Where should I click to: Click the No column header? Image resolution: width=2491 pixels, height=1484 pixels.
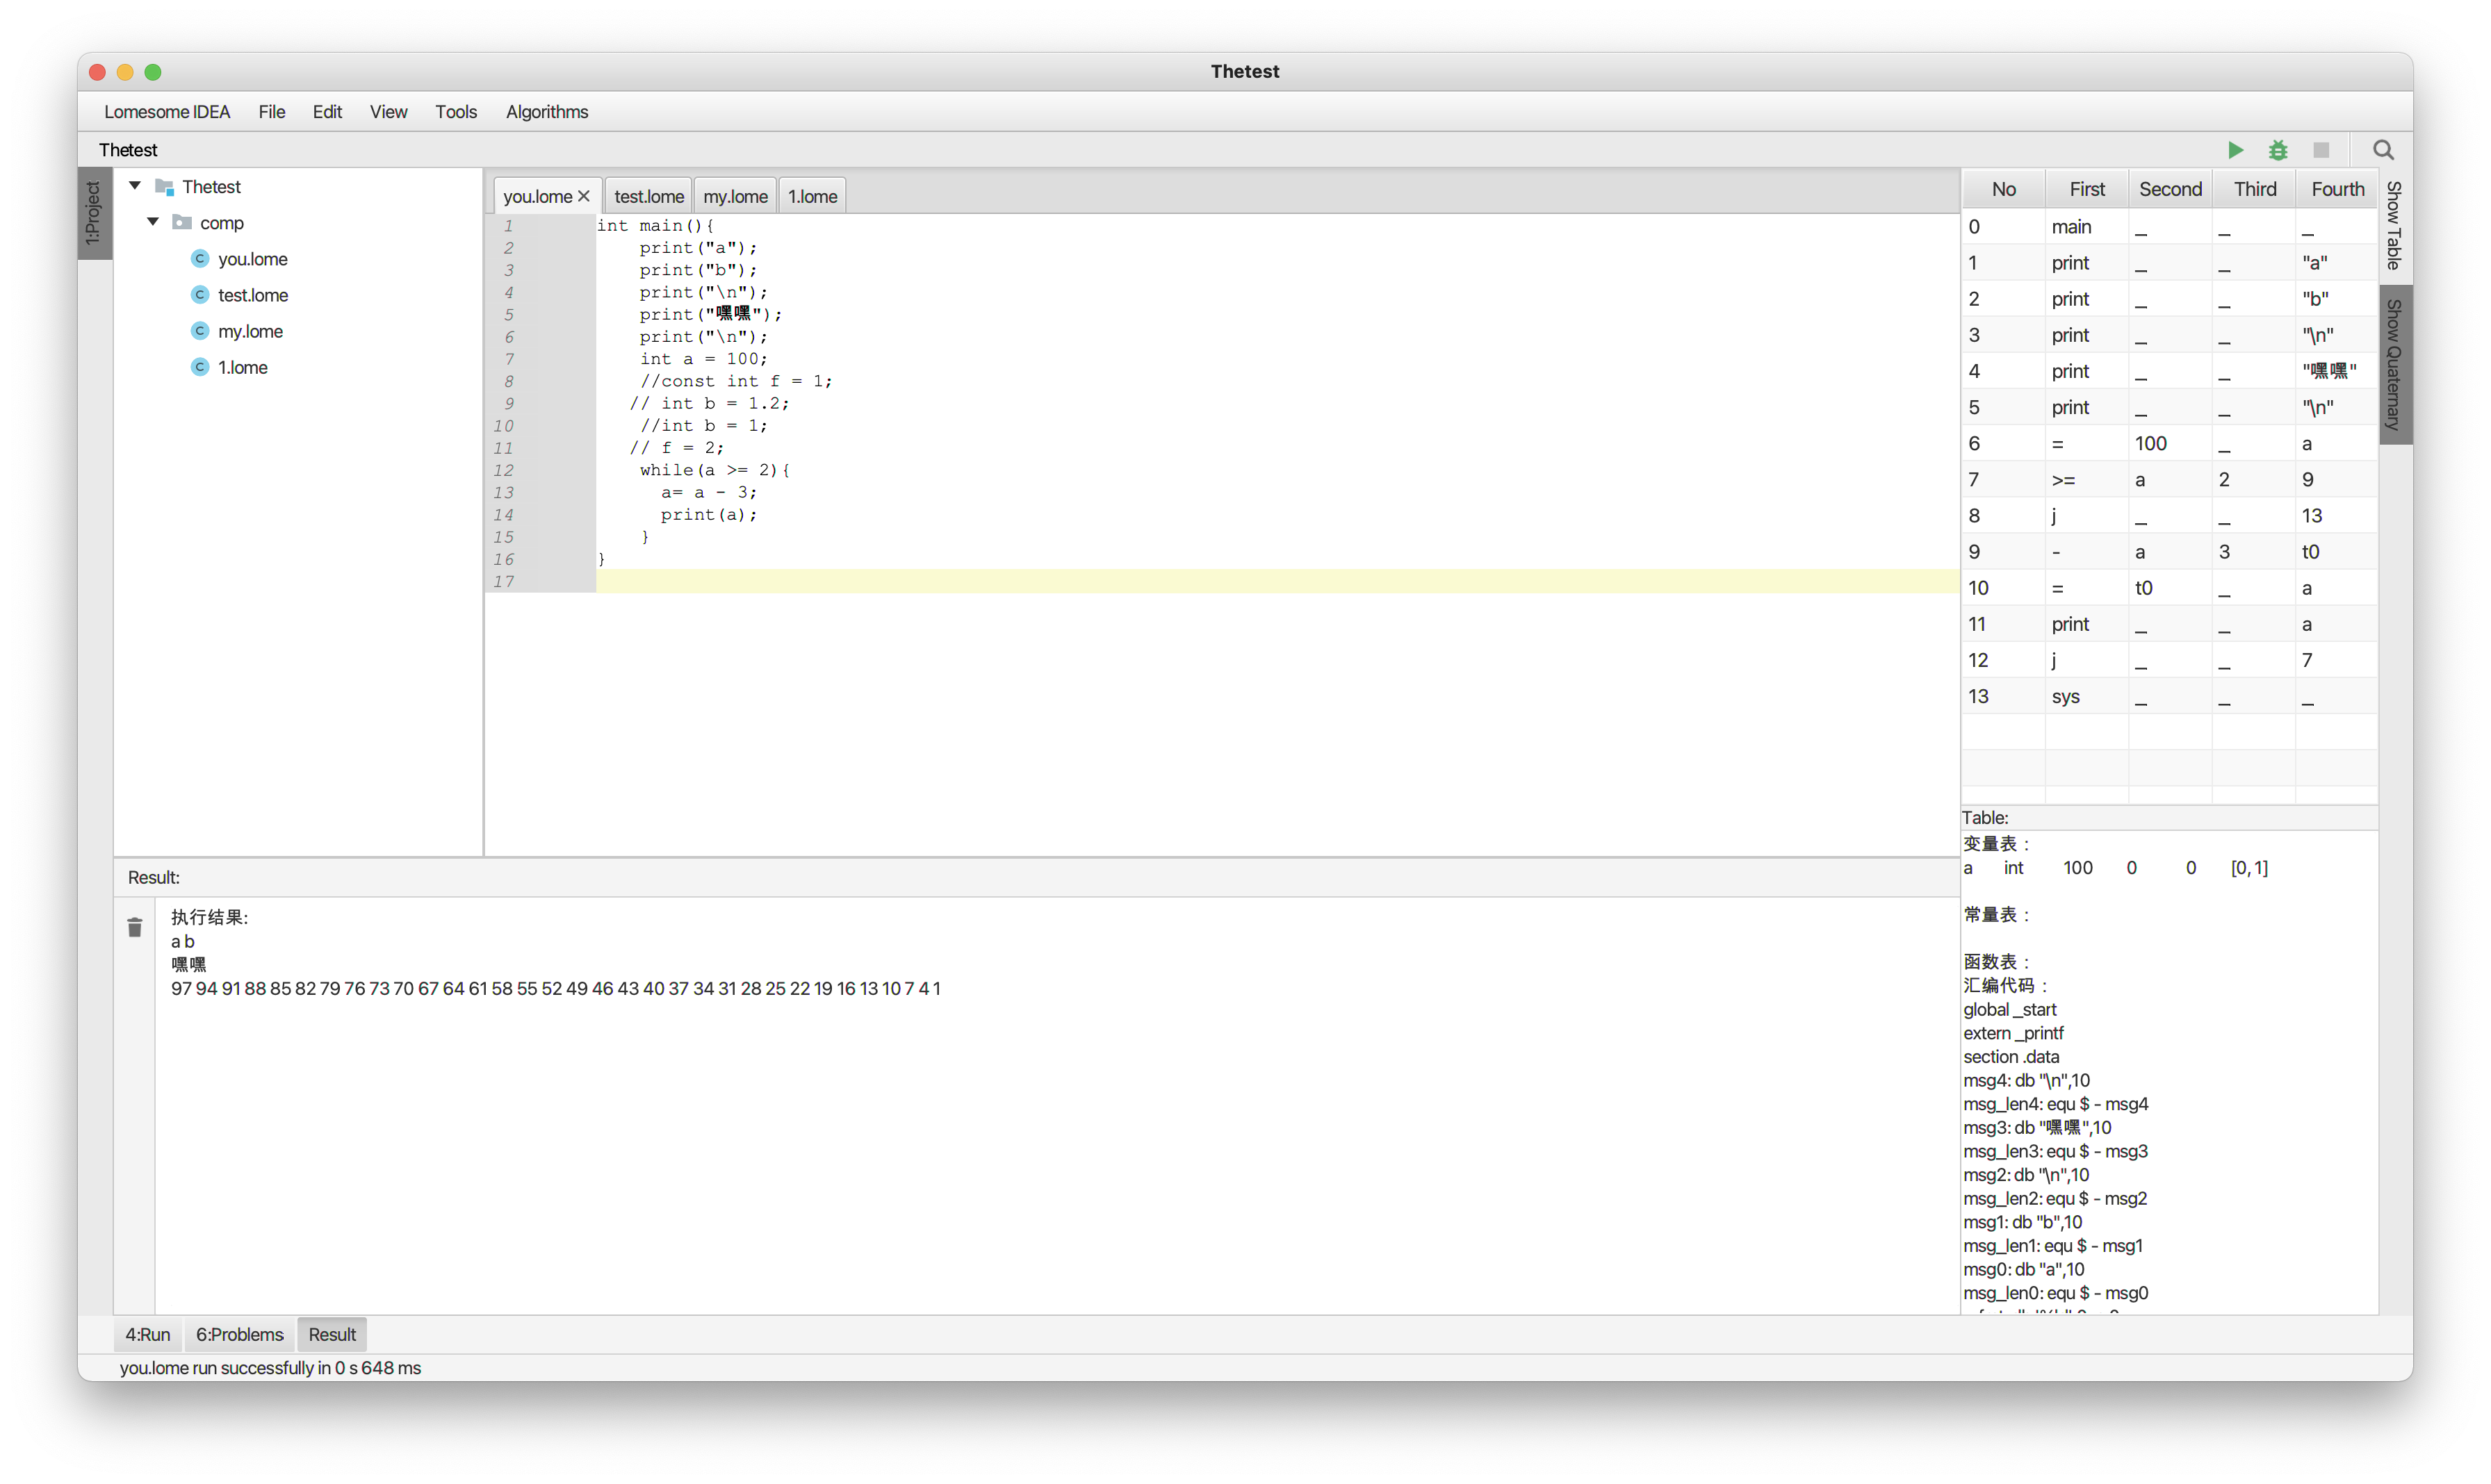2004,189
